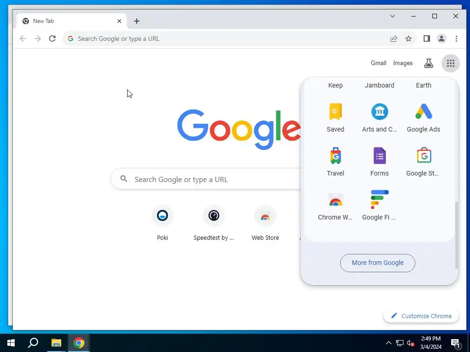
Task: Open the Saved app
Action: point(335,118)
